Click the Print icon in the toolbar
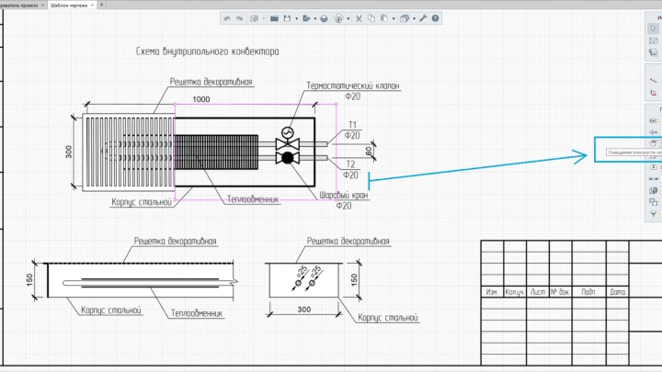Screen dimensions: 662x372 [x=324, y=18]
